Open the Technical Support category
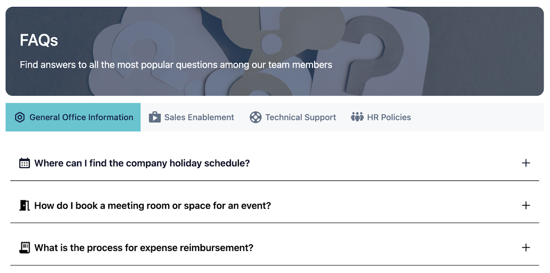550x273 pixels. click(x=300, y=117)
